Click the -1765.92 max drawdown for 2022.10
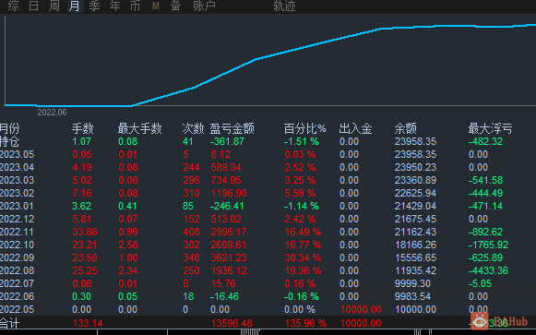The width and height of the screenshot is (536, 335). pos(488,245)
